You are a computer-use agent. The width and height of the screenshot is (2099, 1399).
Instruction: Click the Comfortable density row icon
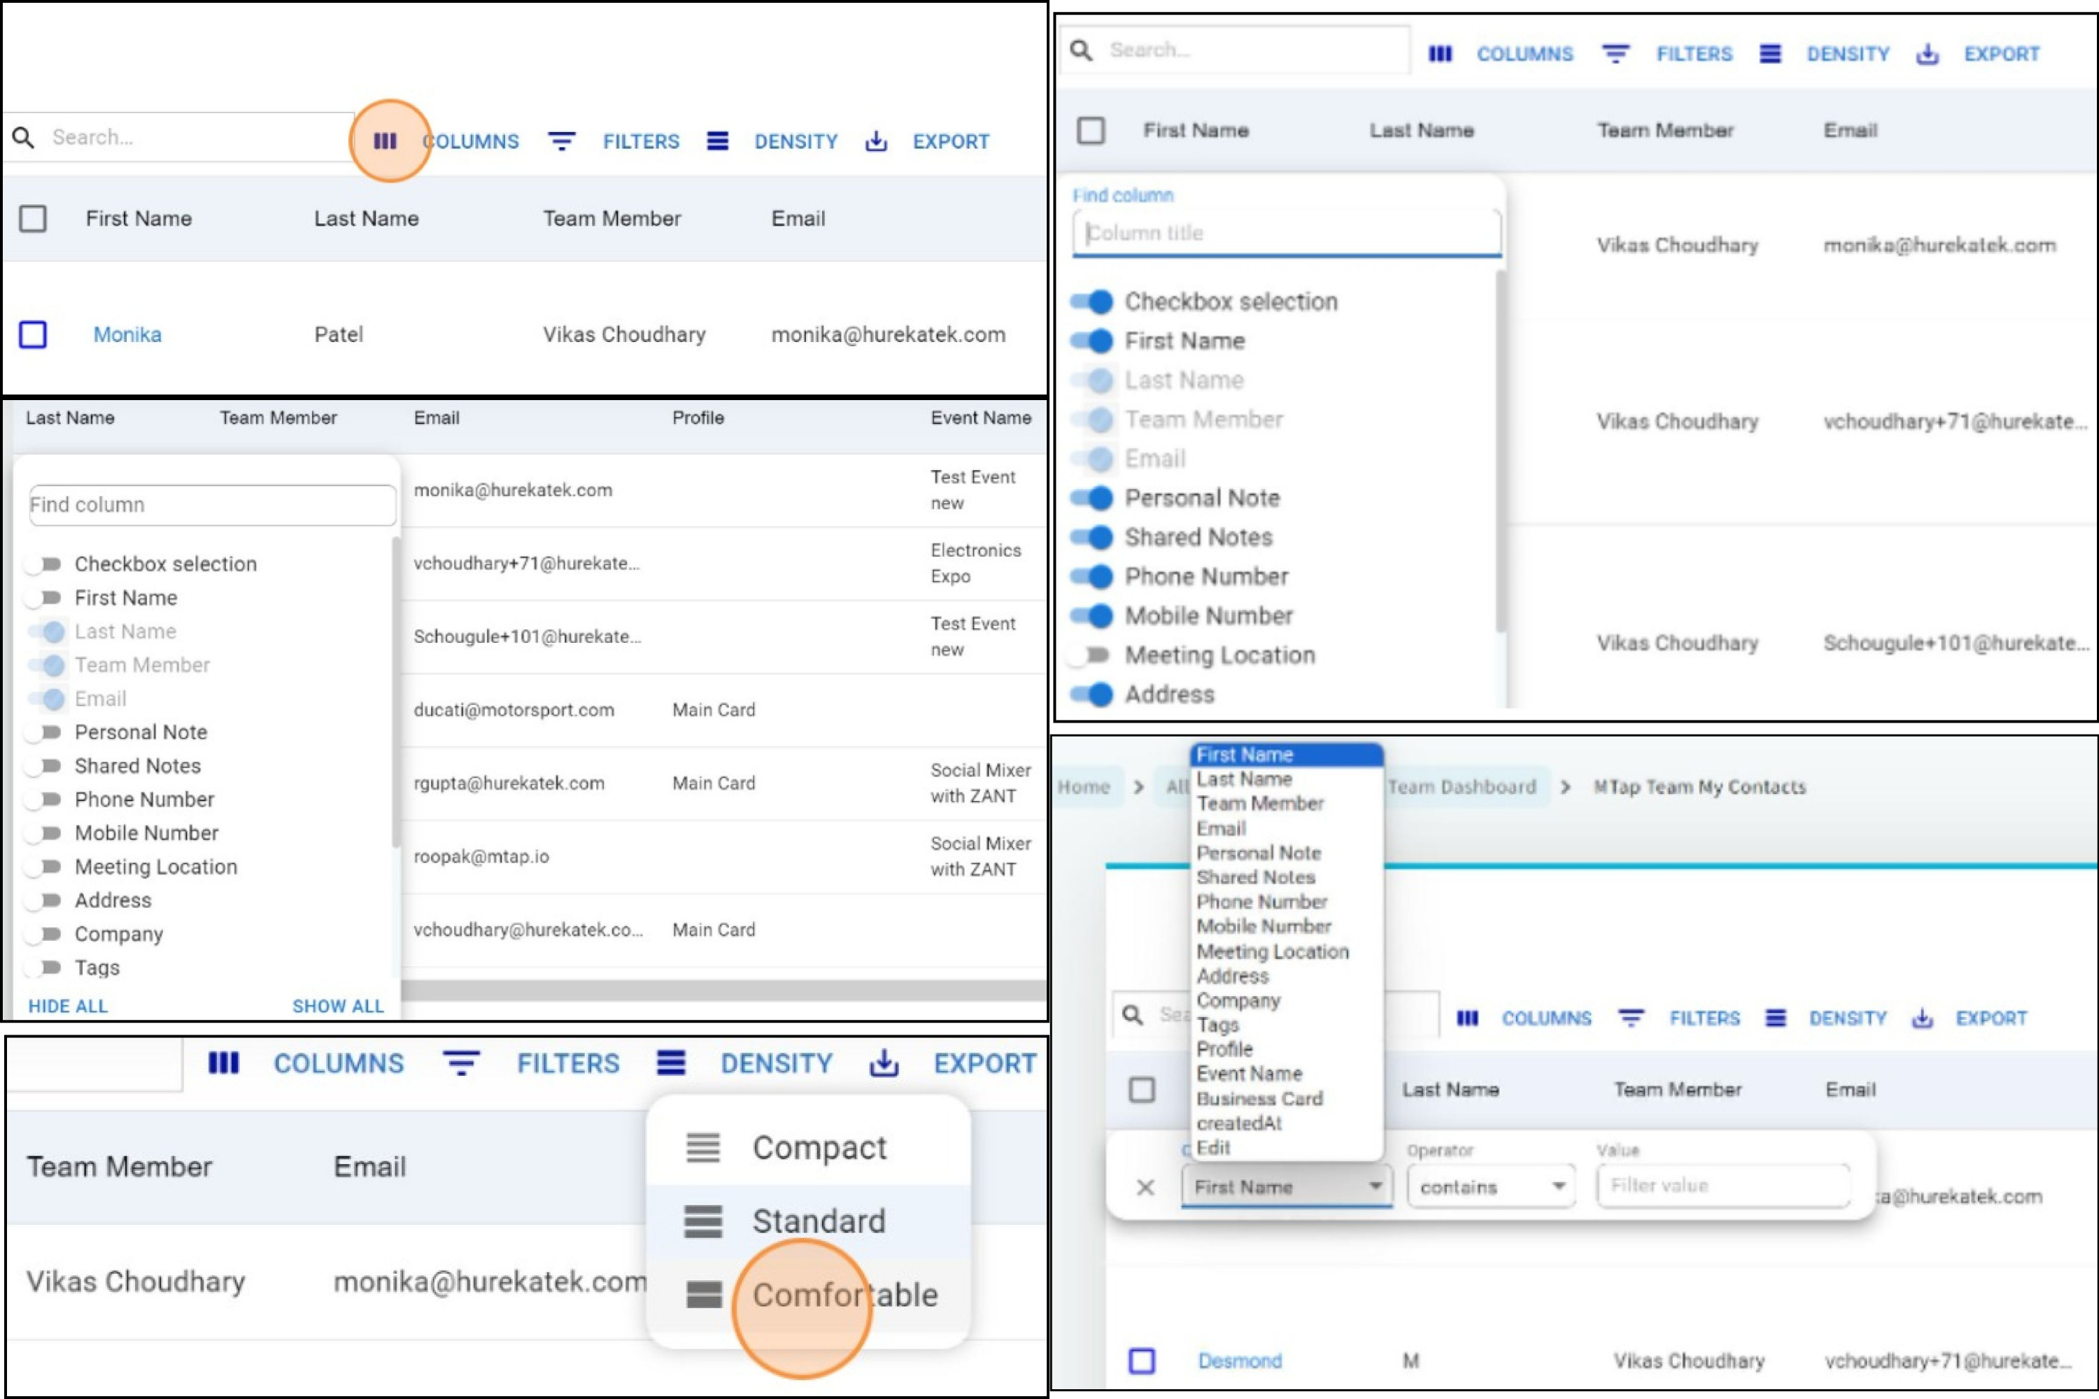703,1295
